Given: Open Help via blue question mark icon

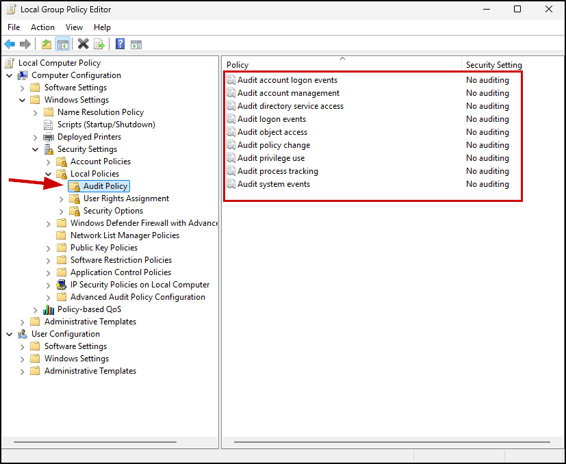Looking at the screenshot, I should tap(120, 44).
